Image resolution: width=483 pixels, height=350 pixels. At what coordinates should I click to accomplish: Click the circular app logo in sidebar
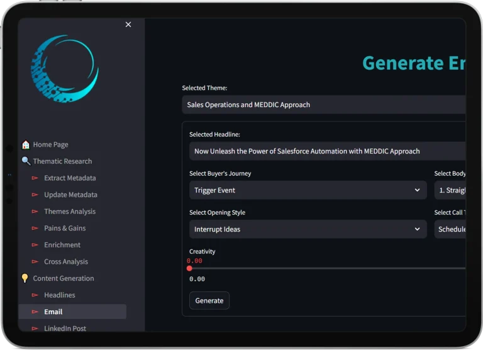(65, 68)
